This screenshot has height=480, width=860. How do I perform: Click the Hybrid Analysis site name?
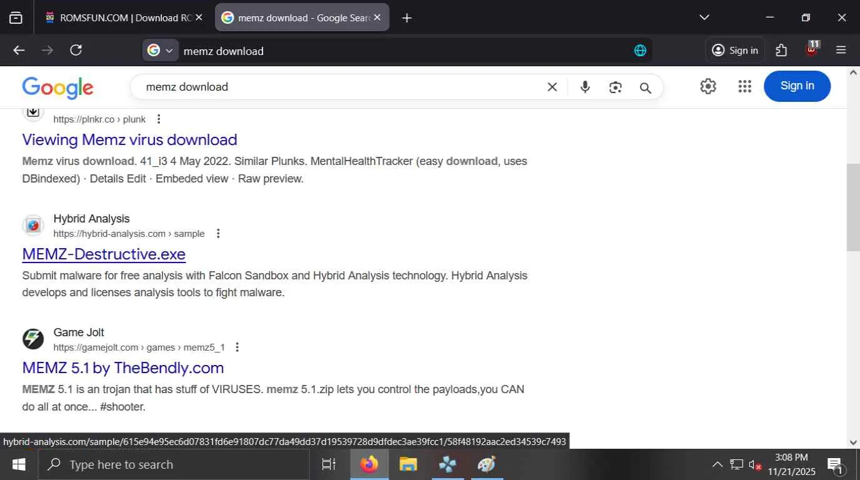click(92, 219)
